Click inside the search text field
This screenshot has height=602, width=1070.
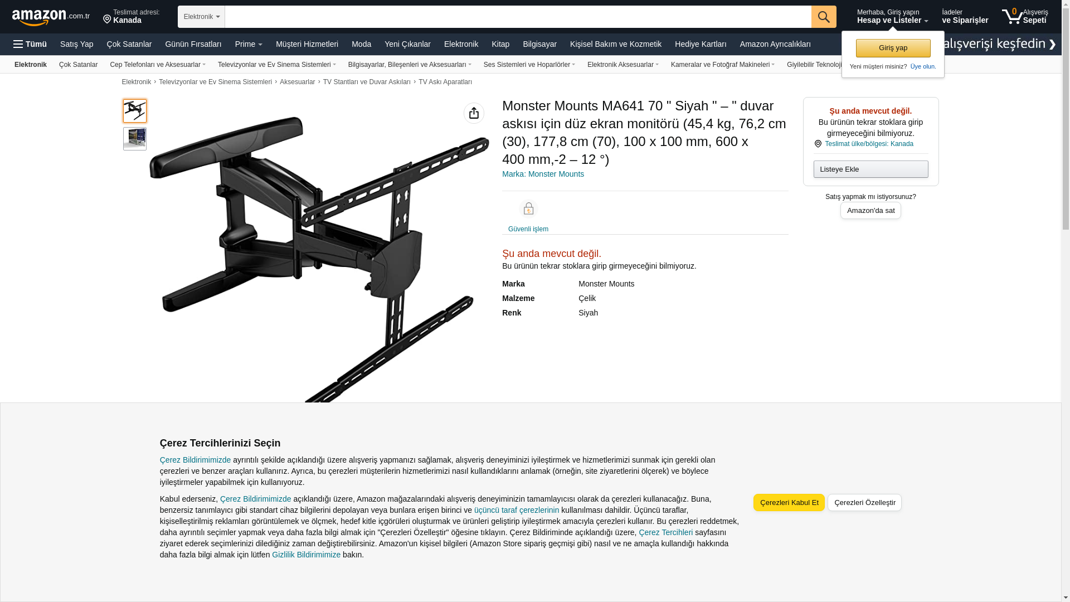[x=518, y=17]
